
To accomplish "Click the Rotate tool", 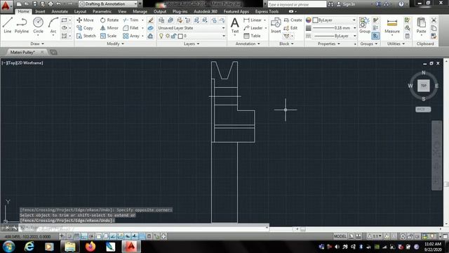I will (x=109, y=20).
